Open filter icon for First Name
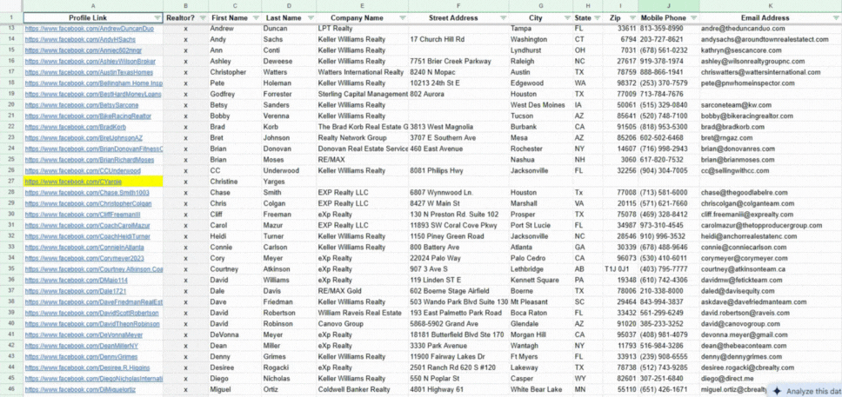Viewport: 842px width, 397px height. pos(255,17)
